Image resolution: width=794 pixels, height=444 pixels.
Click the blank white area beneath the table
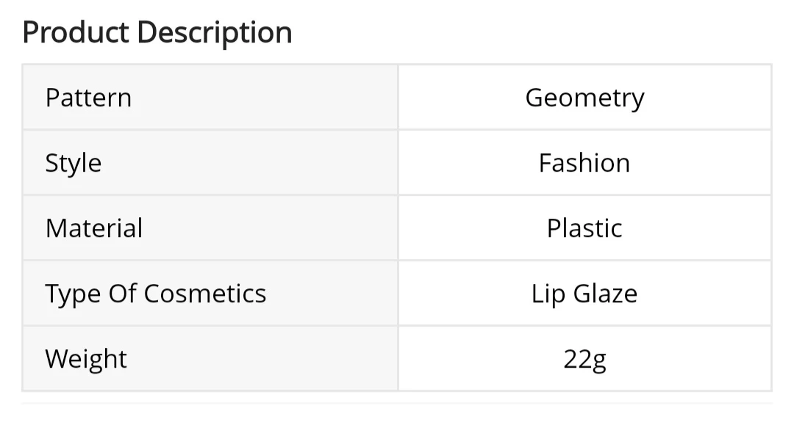pos(397,426)
